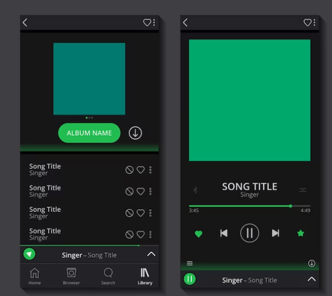Block the first song in the track list
The height and width of the screenshot is (296, 332).
click(x=129, y=170)
